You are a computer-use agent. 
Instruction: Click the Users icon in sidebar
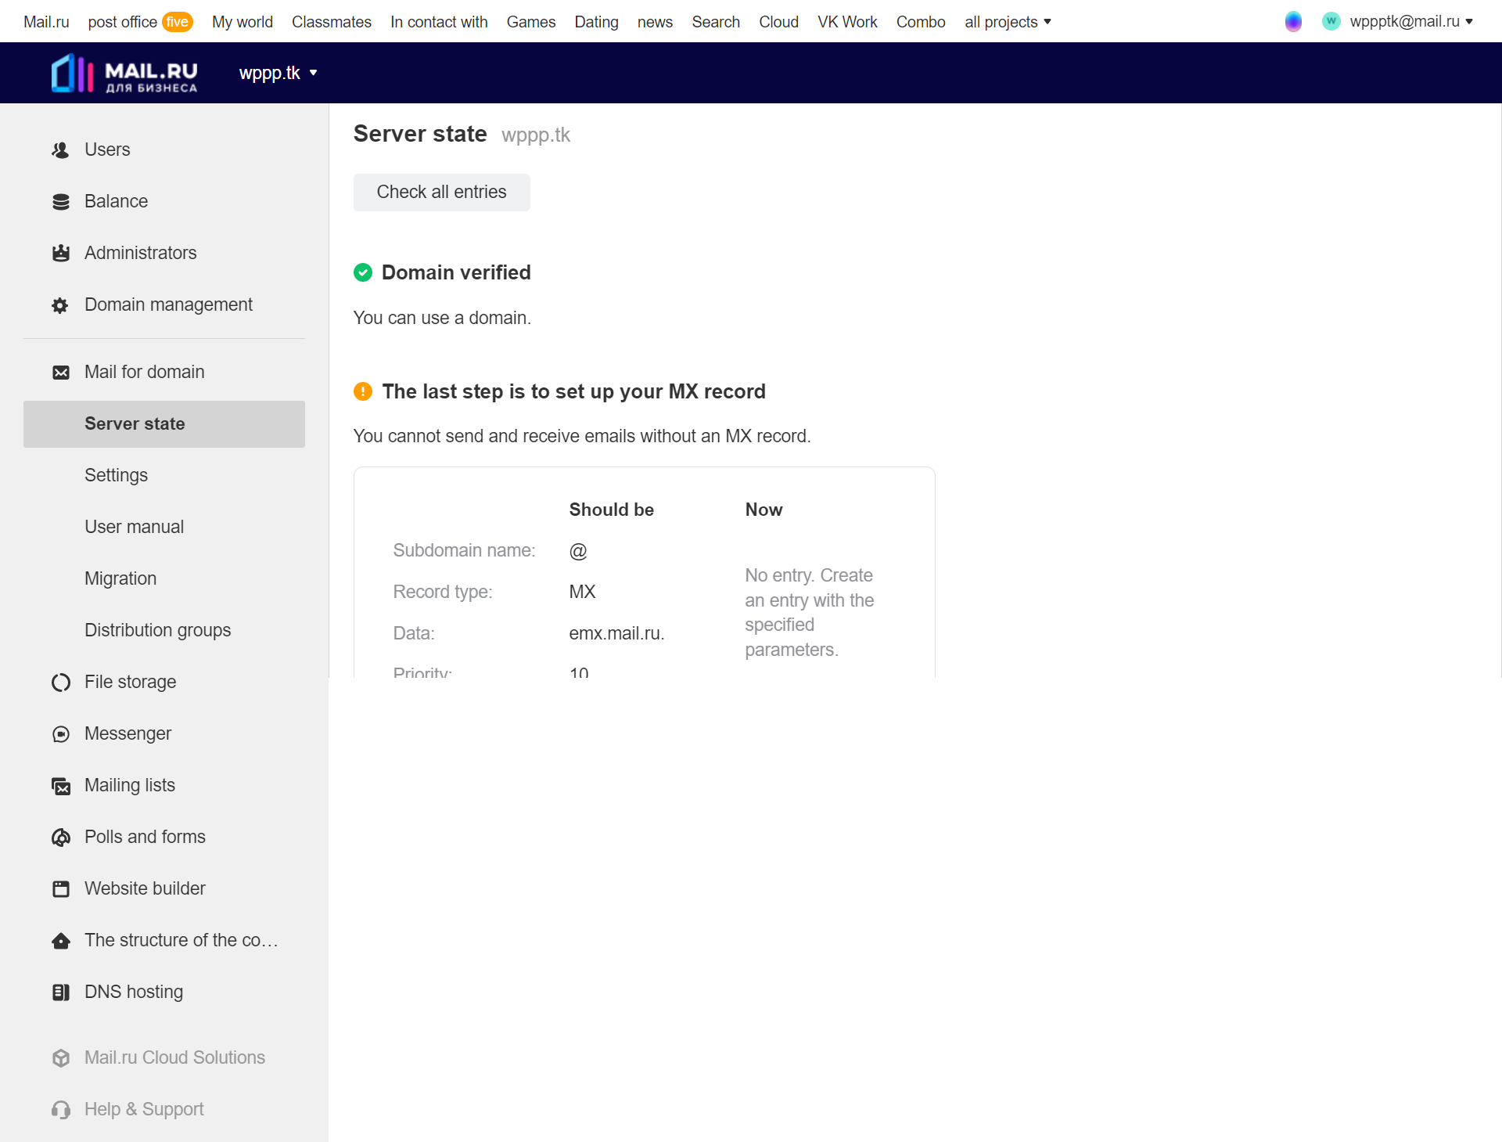click(x=60, y=149)
